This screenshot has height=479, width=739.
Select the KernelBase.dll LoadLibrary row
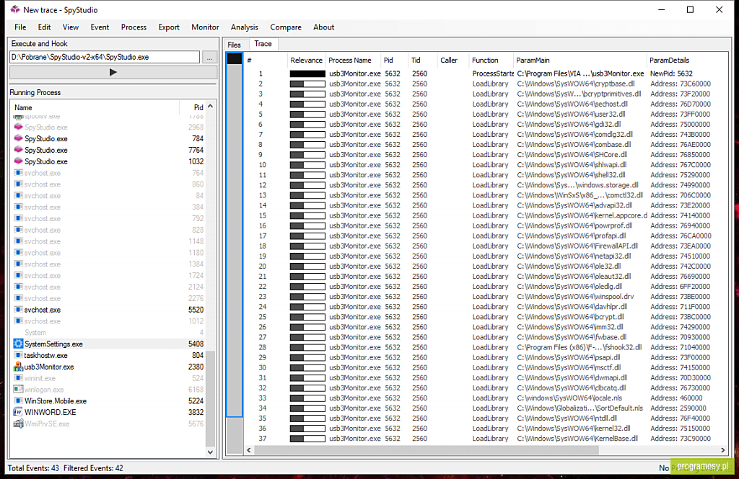click(486, 439)
